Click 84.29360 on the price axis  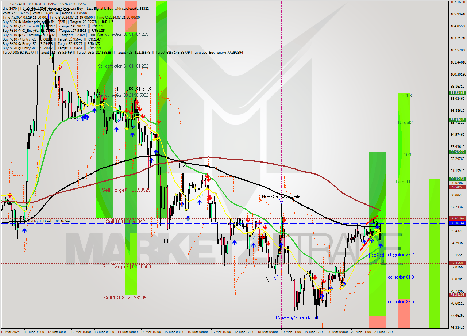pos(458,243)
